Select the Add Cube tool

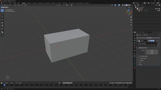2,35
